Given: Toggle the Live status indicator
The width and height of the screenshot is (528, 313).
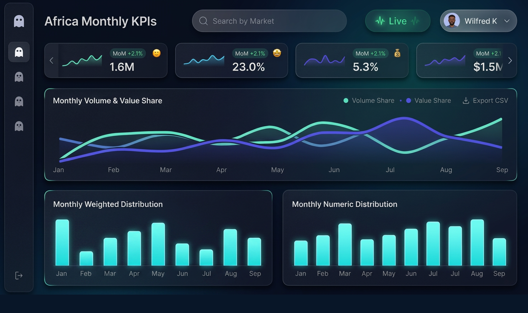Looking at the screenshot, I should pos(397,21).
